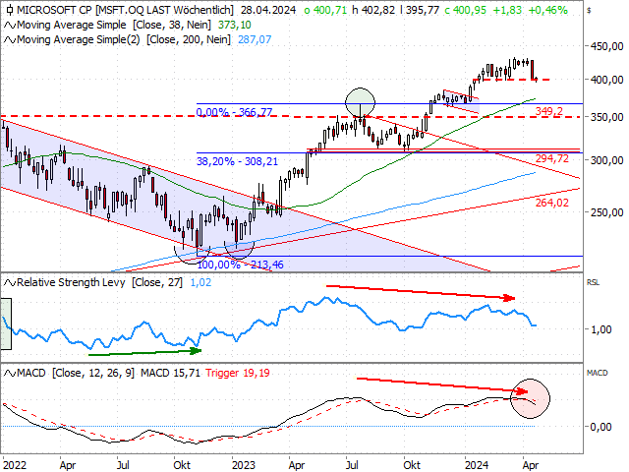The image size is (629, 472).
Task: Click the wave icon beside Moving Average Simple 38
Action: click(10, 26)
